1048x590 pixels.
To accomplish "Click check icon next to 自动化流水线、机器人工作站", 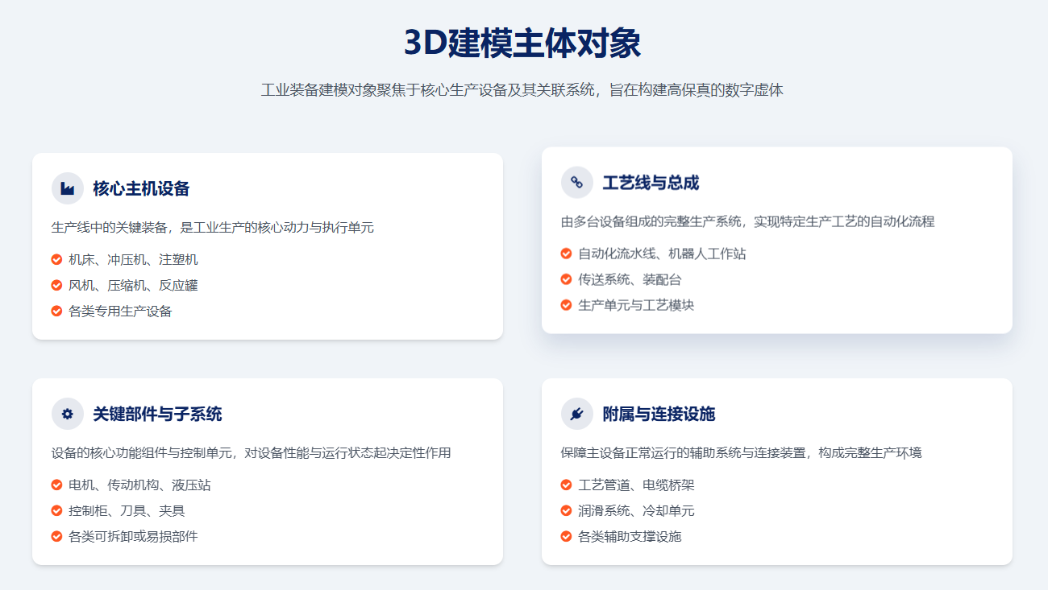I will tap(567, 253).
